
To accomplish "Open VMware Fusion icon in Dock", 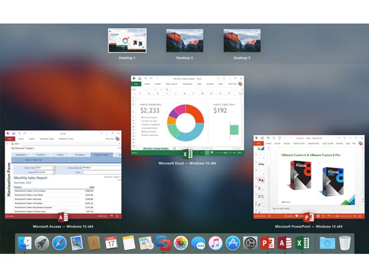I will tap(163, 243).
